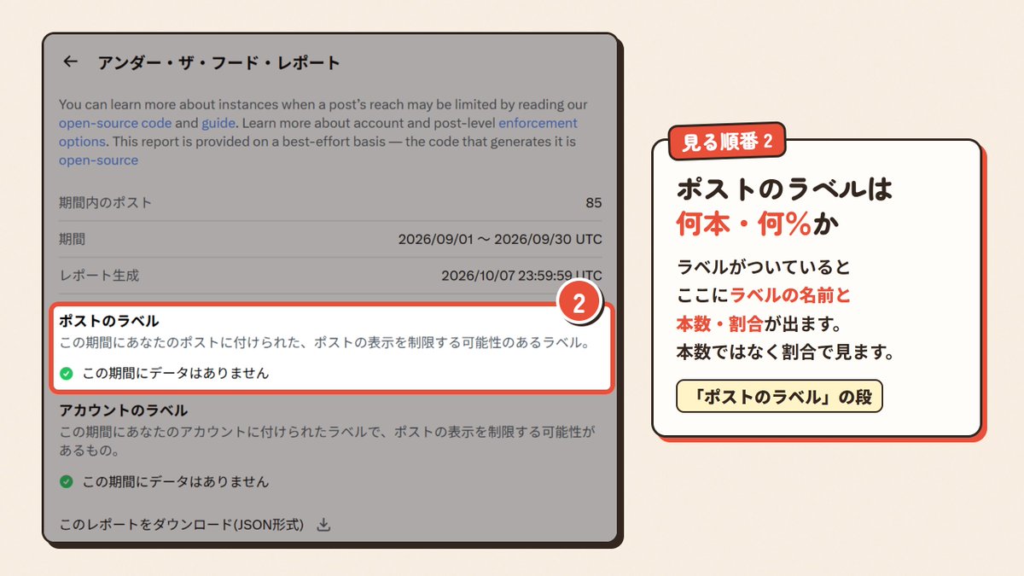This screenshot has width=1024, height=576.
Task: Click the ポストのラベル description sentence
Action: [x=323, y=343]
